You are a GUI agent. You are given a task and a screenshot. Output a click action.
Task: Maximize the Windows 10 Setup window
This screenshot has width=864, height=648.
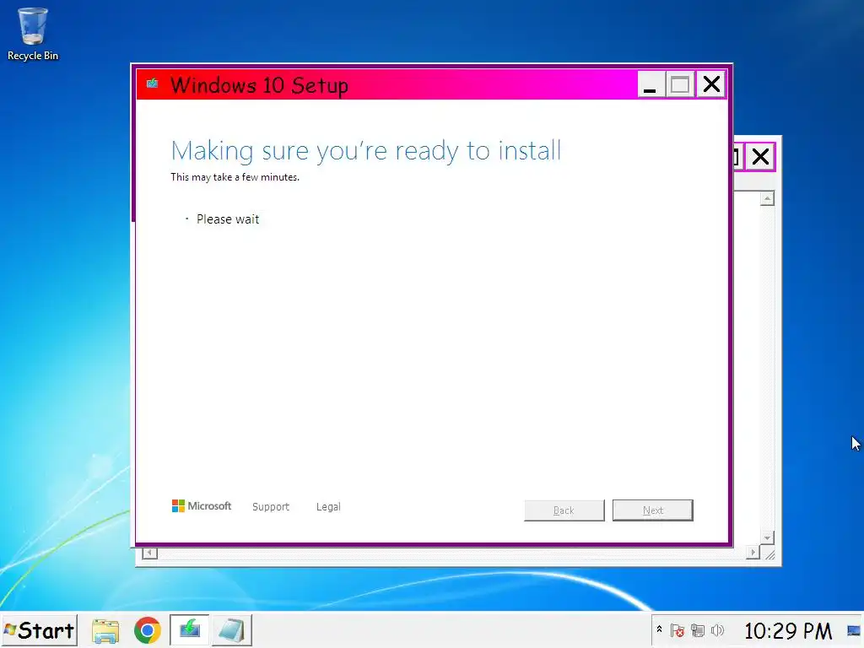coord(680,85)
